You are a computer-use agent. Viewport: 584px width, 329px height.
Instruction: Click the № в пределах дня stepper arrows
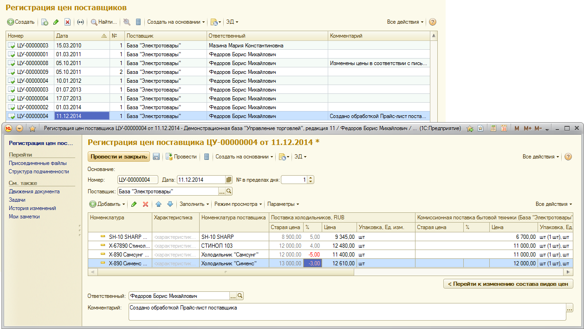pyautogui.click(x=311, y=180)
